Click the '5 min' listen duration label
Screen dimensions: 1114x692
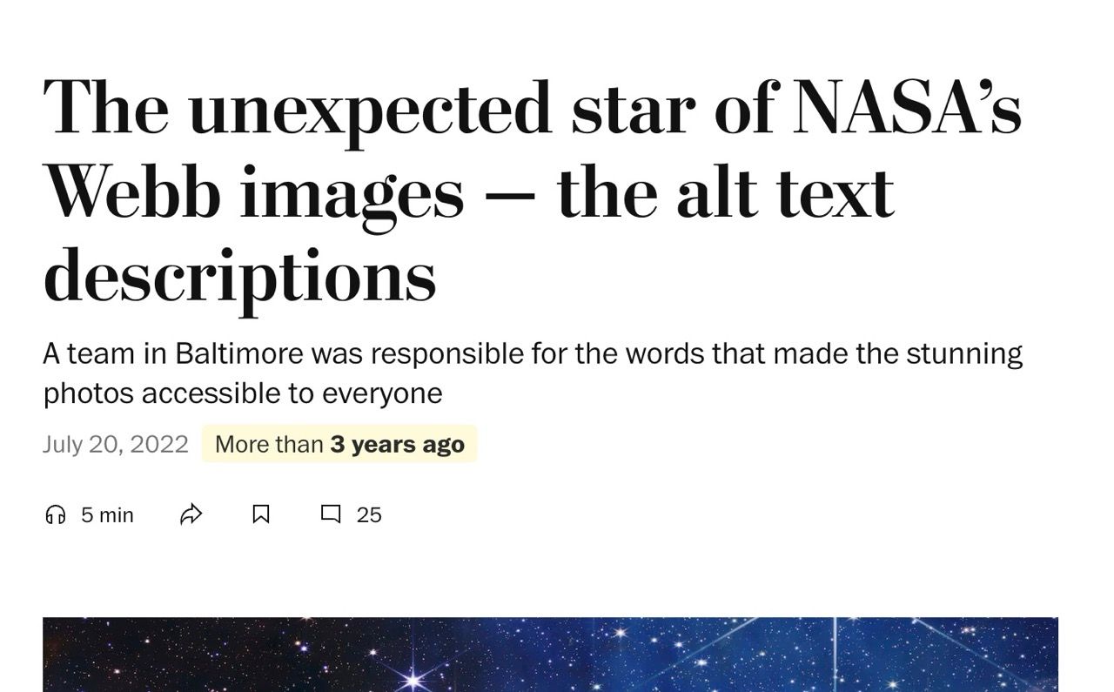tap(106, 514)
